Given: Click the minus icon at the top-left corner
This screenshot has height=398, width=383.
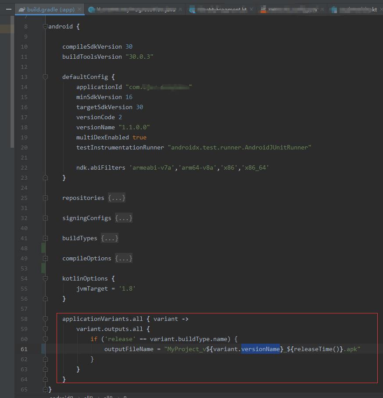Looking at the screenshot, I should pyautogui.click(x=8, y=9).
